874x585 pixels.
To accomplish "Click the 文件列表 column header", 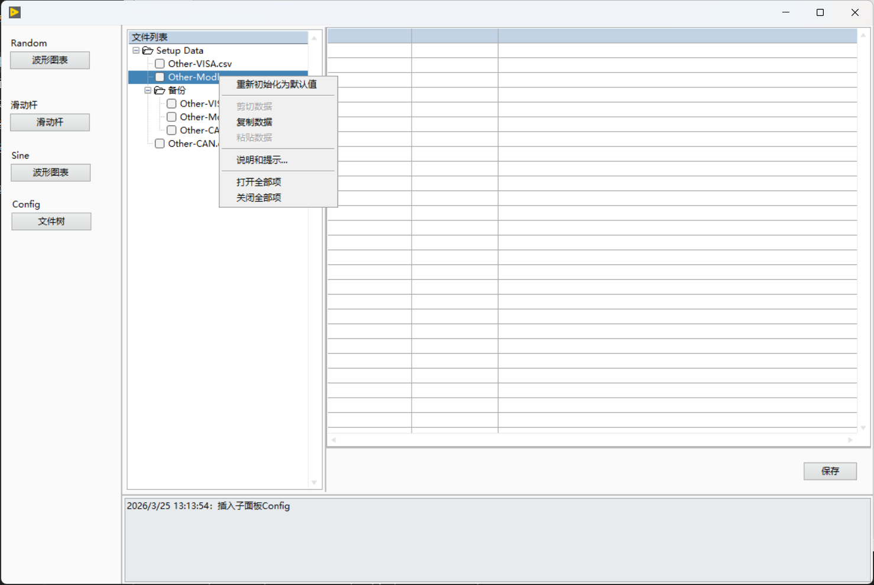I will (218, 37).
